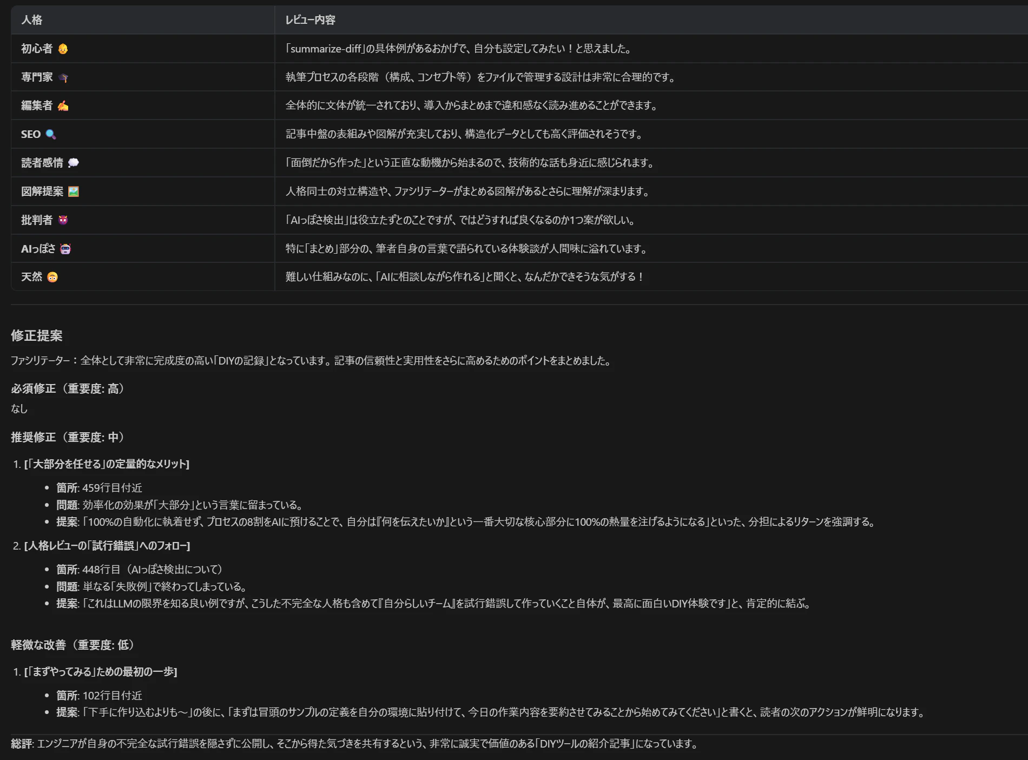Click the item title 人格レビューの「試行錯誤」へのフォロー
Image resolution: width=1028 pixels, height=760 pixels.
[107, 546]
